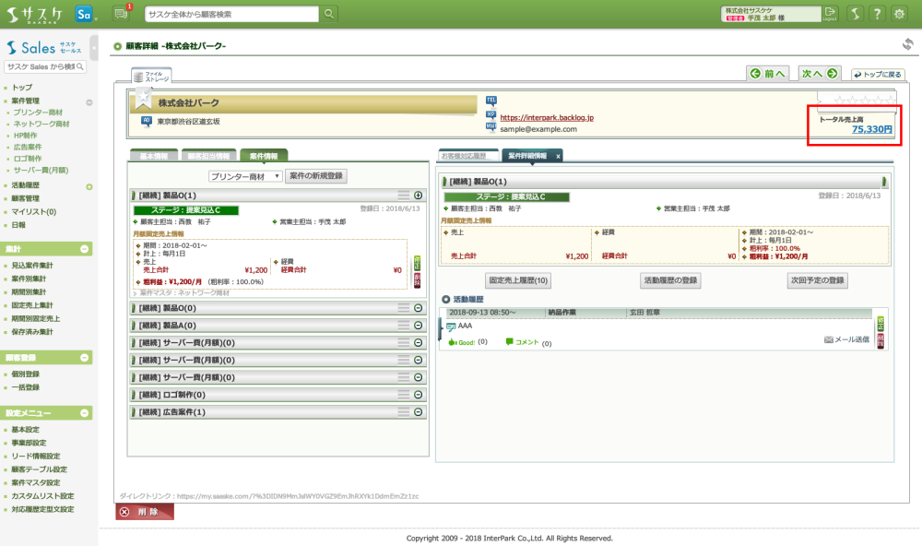
Task: Collapse the 集計 sidebar section
Action: click(x=86, y=249)
